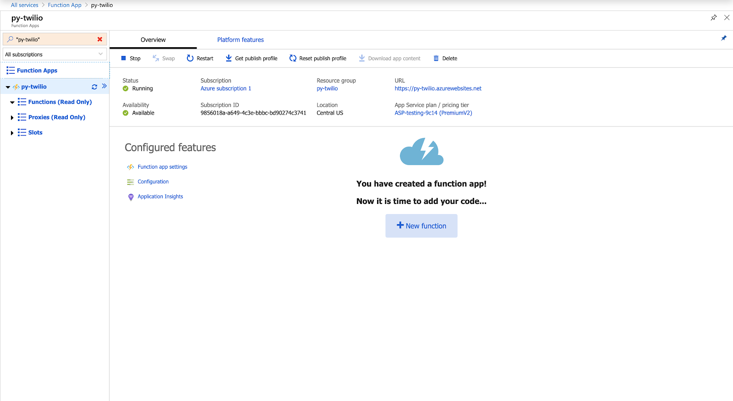Clear the search with the red X
The width and height of the screenshot is (733, 401).
point(100,39)
